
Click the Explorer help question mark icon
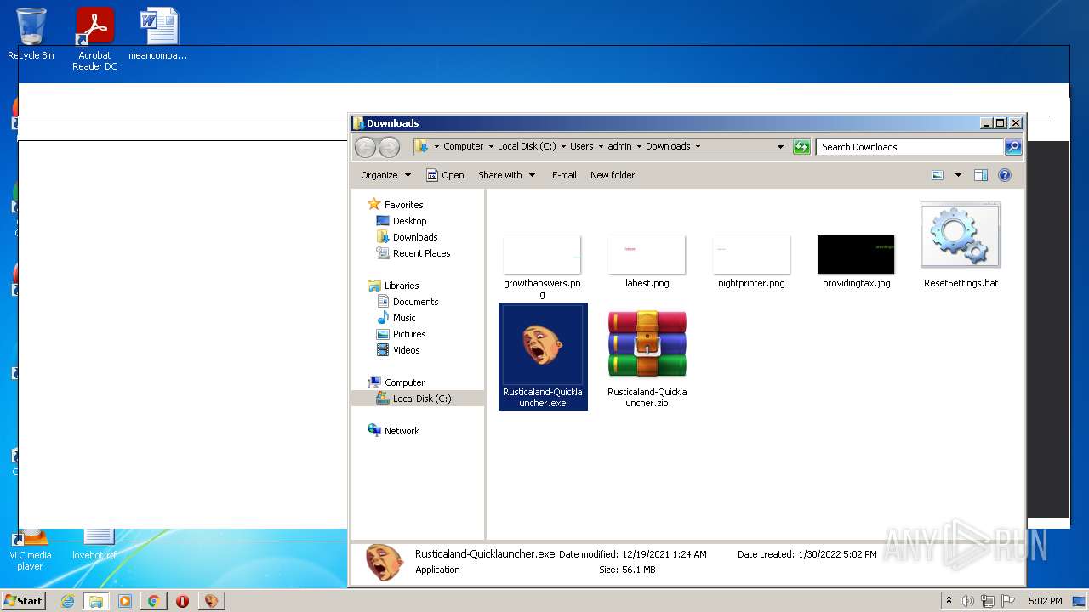point(1005,175)
